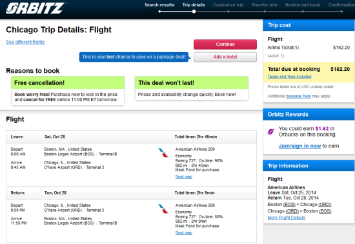Open the Taxes and fees included link

click(289, 77)
